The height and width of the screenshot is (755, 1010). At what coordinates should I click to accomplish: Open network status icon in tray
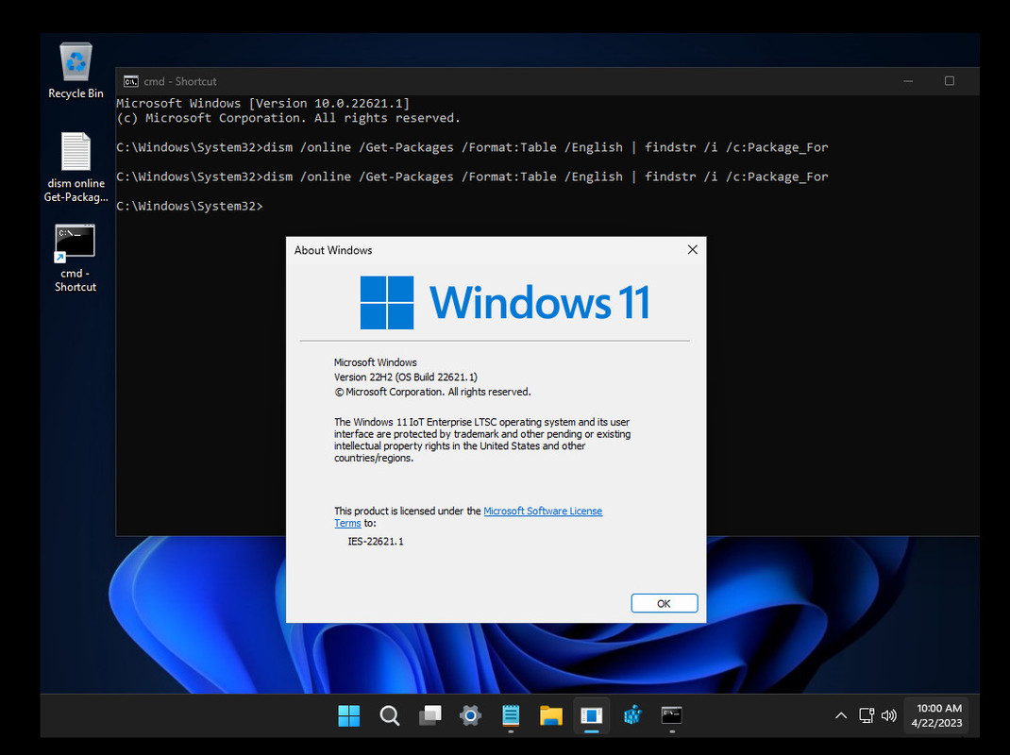click(867, 715)
